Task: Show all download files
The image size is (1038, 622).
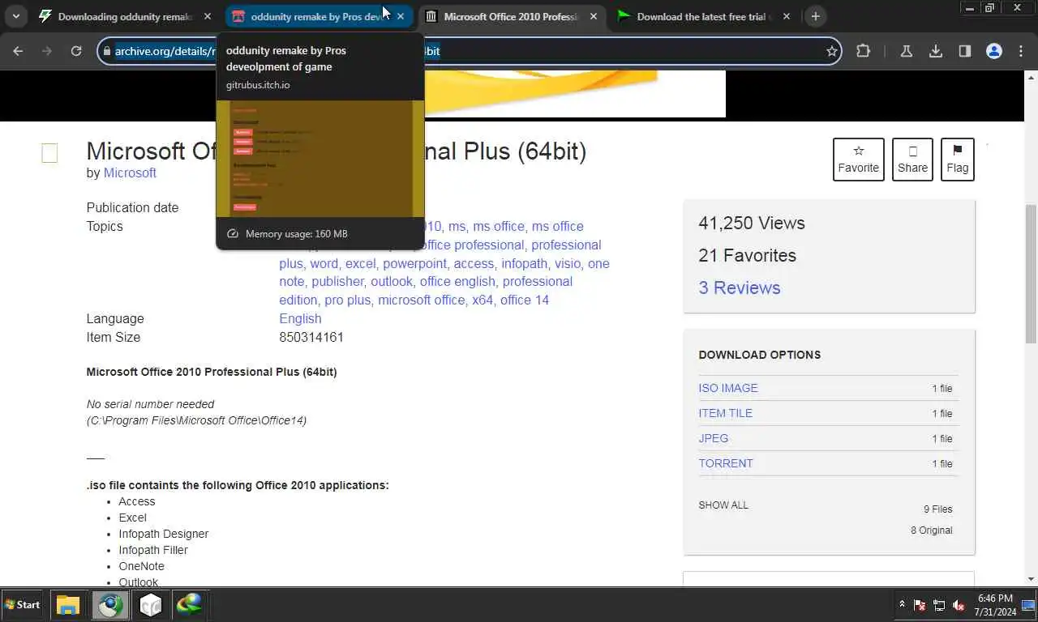Action: pos(723,505)
